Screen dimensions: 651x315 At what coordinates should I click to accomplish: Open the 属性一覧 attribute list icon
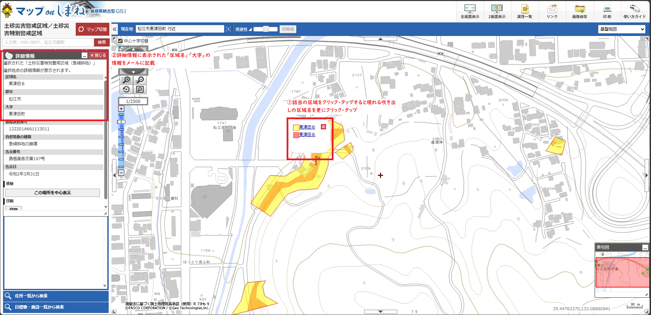click(524, 10)
